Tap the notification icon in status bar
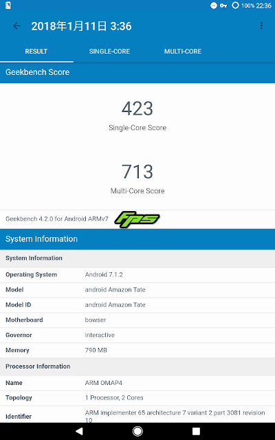The image size is (275, 440). point(8,5)
